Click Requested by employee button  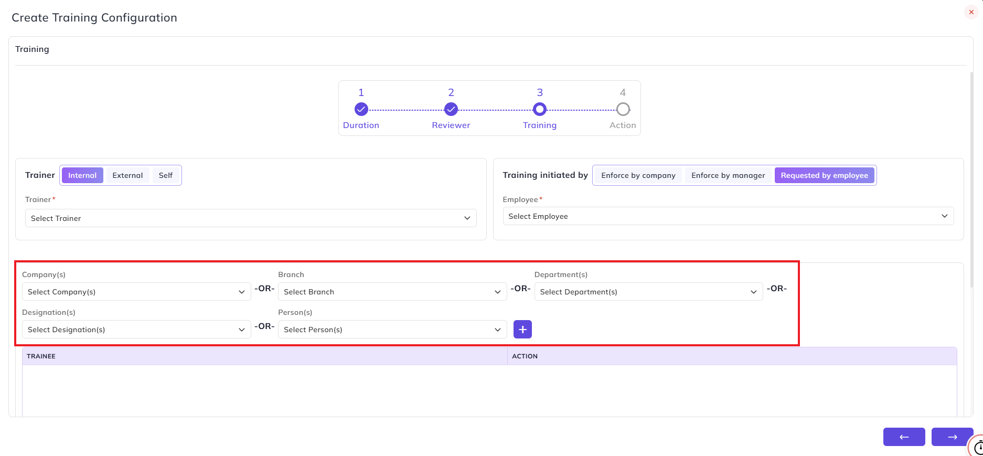824,175
